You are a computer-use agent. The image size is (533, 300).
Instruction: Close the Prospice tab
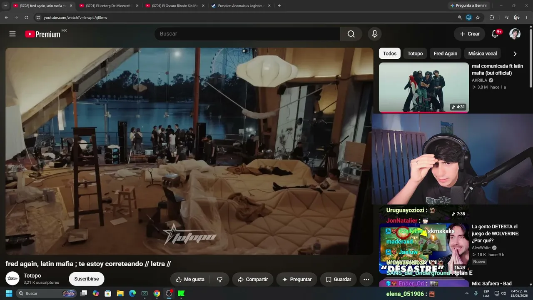(x=269, y=6)
